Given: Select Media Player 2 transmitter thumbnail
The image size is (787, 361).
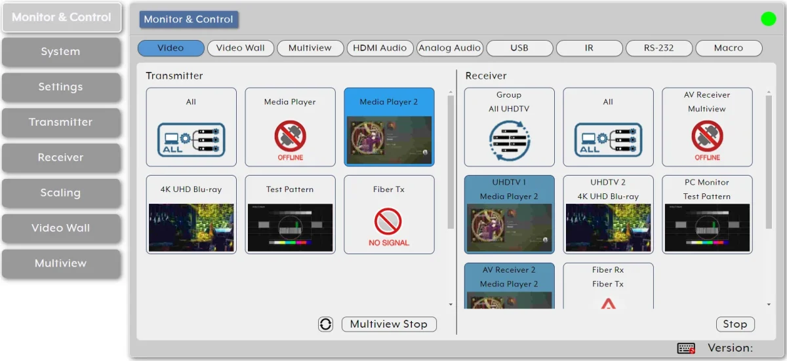Looking at the screenshot, I should pos(389,140).
